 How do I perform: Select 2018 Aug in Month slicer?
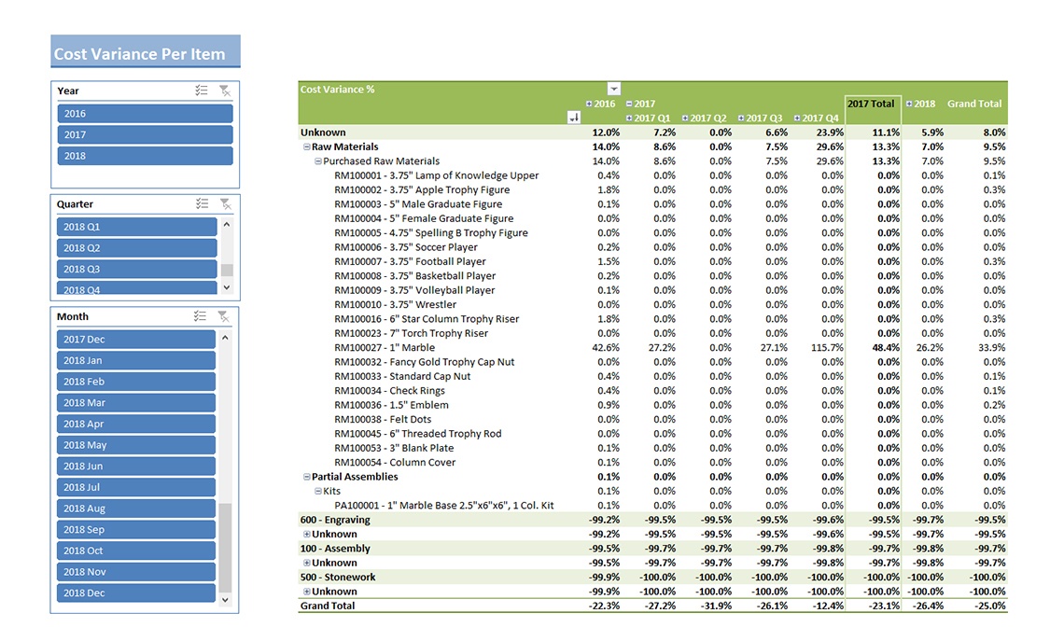pyautogui.click(x=135, y=509)
